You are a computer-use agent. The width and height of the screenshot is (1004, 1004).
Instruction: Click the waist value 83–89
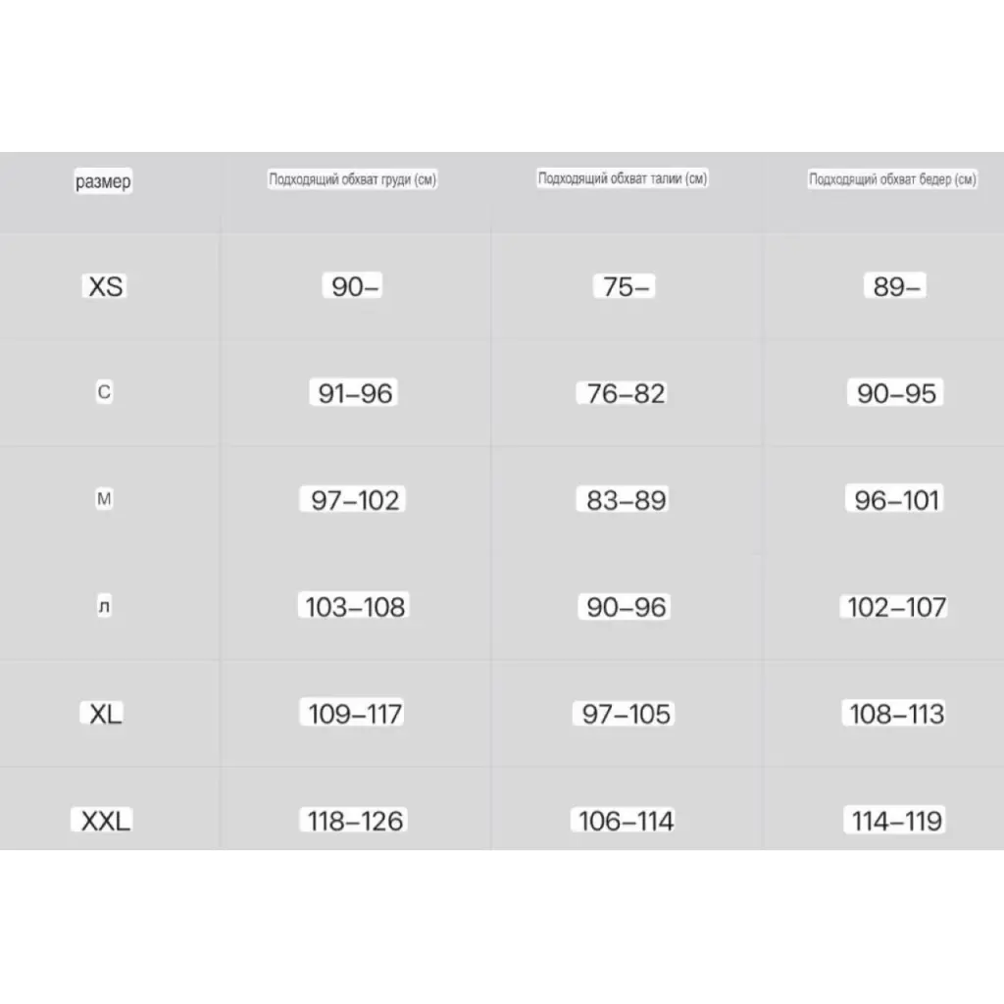[626, 500]
